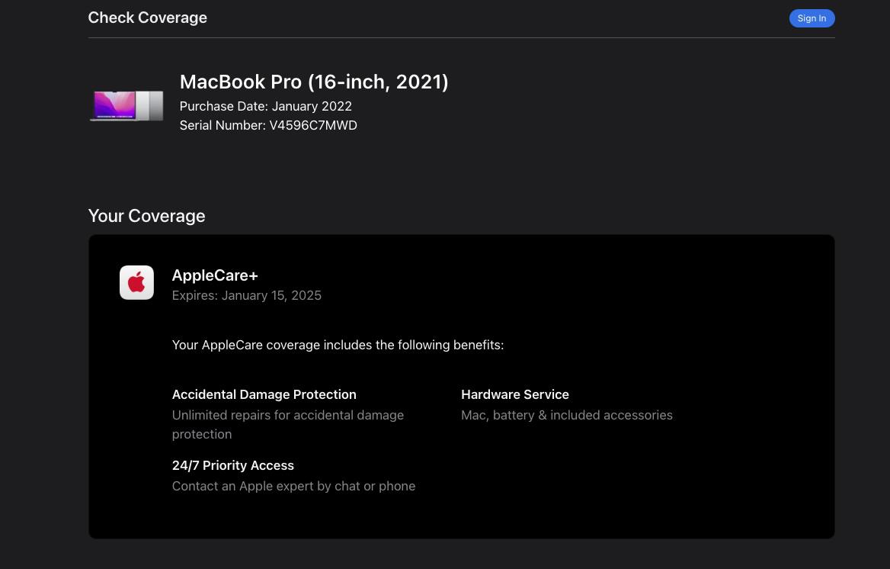
Task: Click the "Serial Number:" label
Action: point(222,125)
